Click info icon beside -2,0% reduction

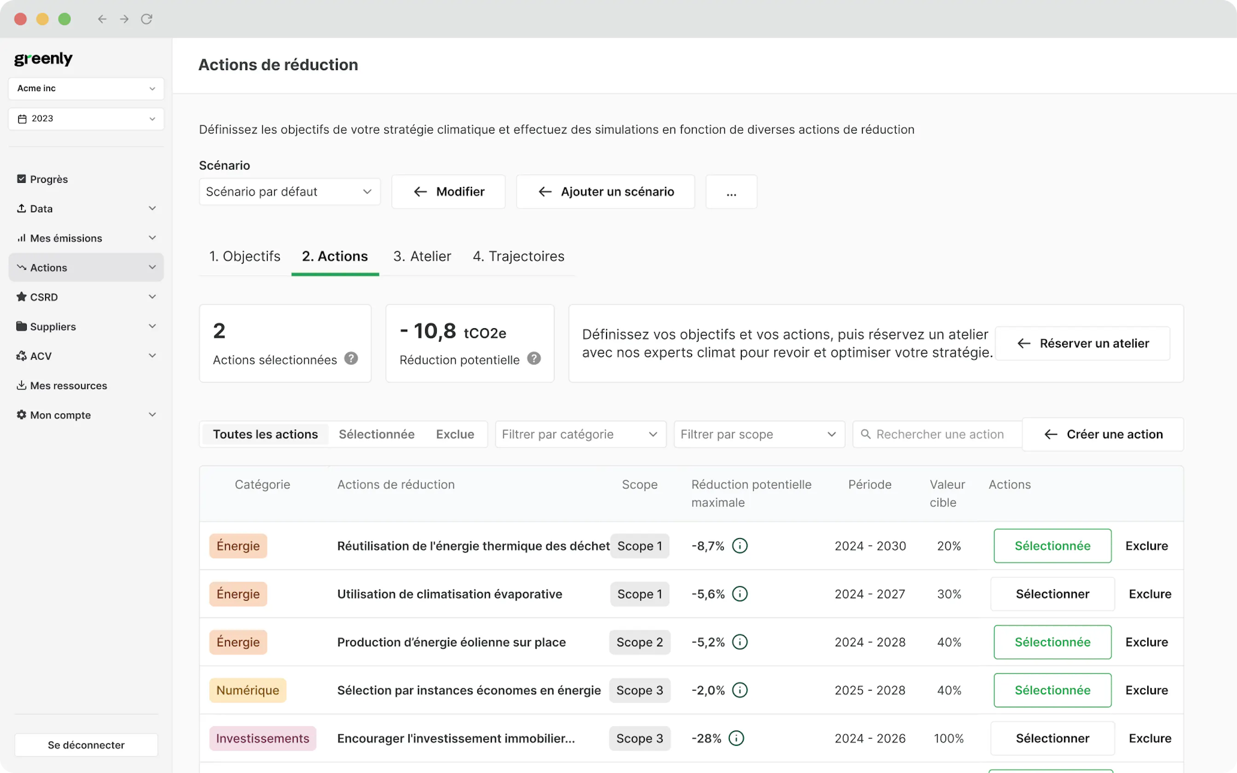click(740, 690)
